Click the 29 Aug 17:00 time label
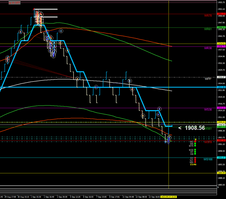The width and height of the screenshot is (226, 199). (10, 197)
